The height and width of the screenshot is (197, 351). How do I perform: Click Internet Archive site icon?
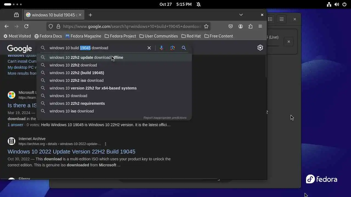[x=12, y=141]
